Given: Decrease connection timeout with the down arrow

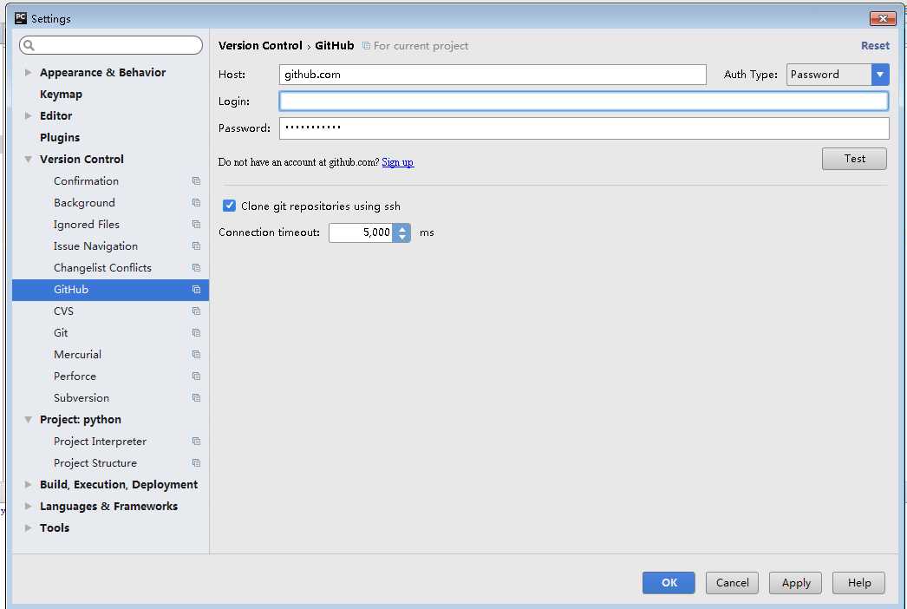Looking at the screenshot, I should point(402,238).
